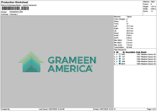Click the color swatch for code 1047
Screen dimensions: 157x111
tap(120, 57)
